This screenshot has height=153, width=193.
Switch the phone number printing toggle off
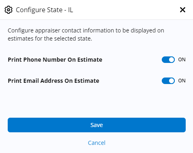pos(168,60)
